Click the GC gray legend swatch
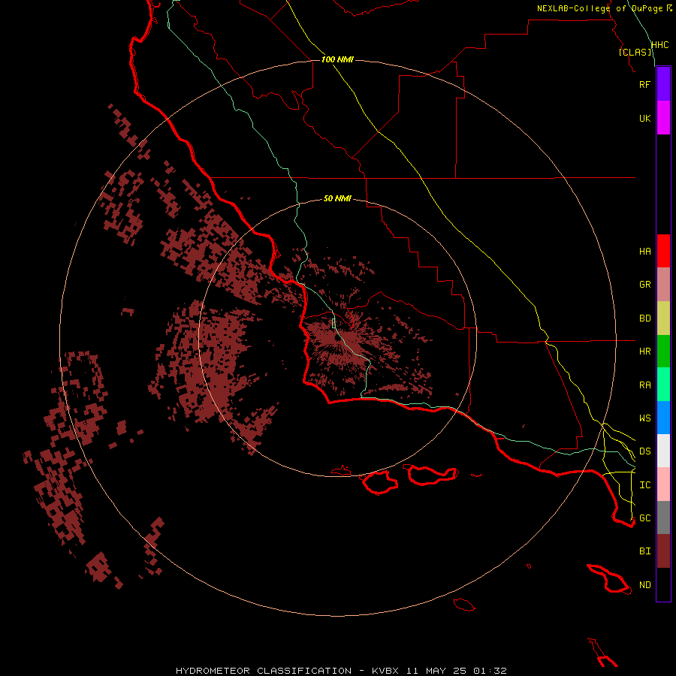Image resolution: width=676 pixels, height=676 pixels. [663, 518]
